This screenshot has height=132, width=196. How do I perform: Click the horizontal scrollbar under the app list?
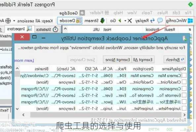click(106, 115)
